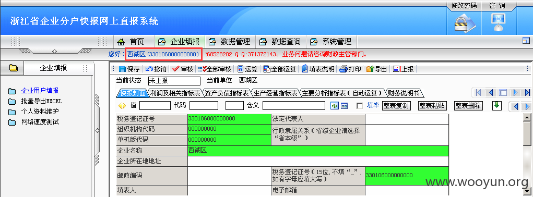This screenshot has width=533, height=197.
Task: Open the 首页 home menu
Action: (x=131, y=42)
